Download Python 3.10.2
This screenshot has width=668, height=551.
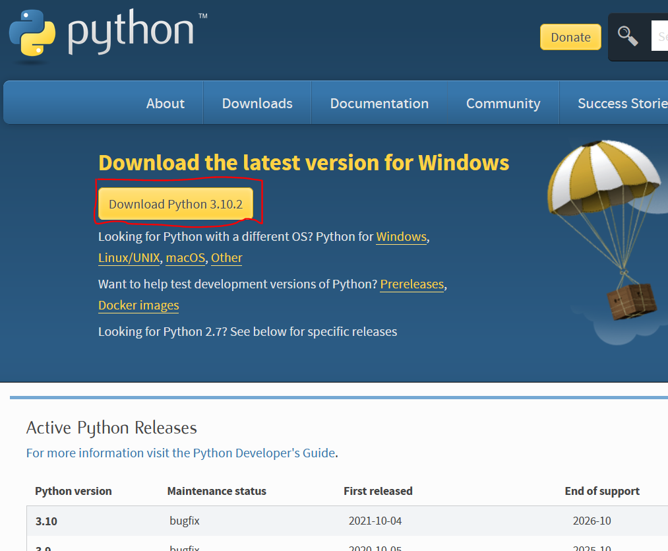click(176, 204)
